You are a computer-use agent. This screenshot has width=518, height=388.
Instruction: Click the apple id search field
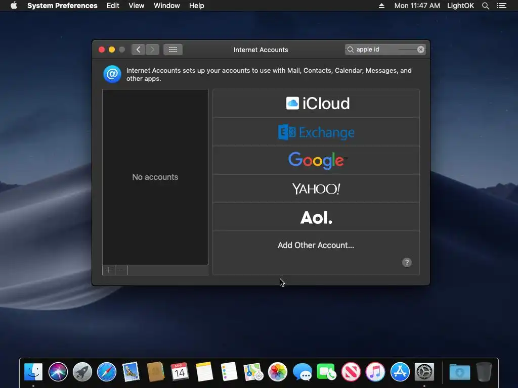(385, 50)
